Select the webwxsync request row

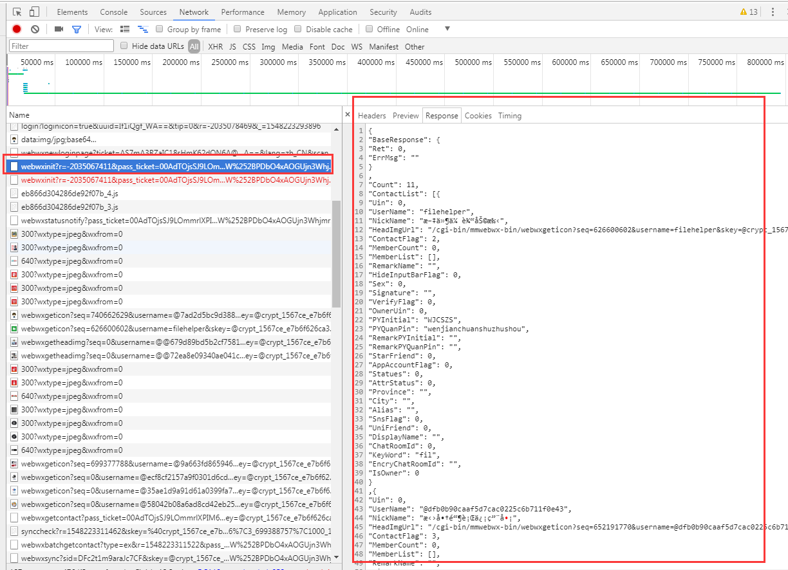[170, 558]
